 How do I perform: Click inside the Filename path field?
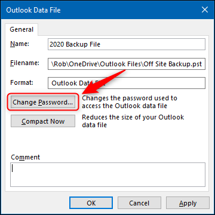(x=127, y=64)
